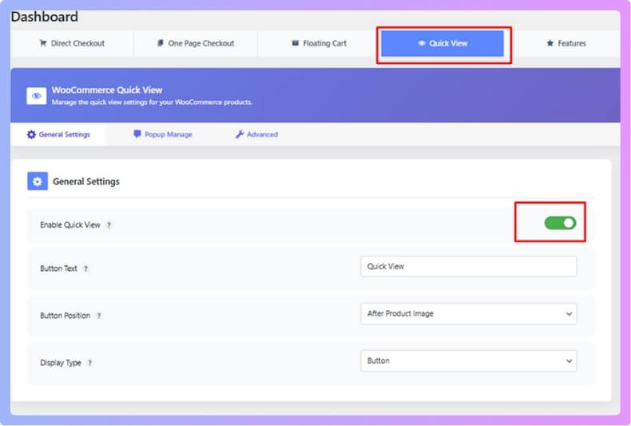Click the star icon next to Features
The height and width of the screenshot is (426, 631).
coord(550,43)
